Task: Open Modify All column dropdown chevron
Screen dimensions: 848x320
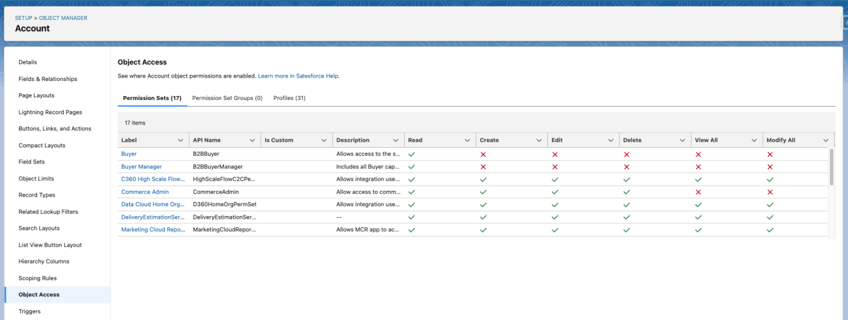Action: 825,140
